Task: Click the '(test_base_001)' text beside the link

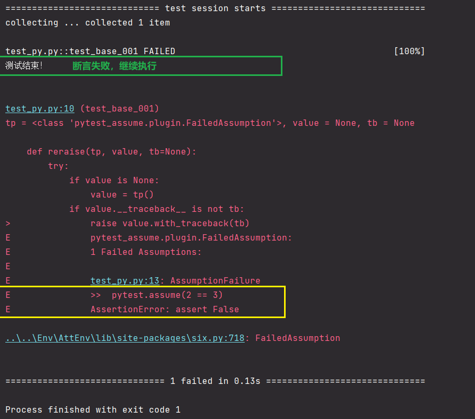Action: (120, 109)
